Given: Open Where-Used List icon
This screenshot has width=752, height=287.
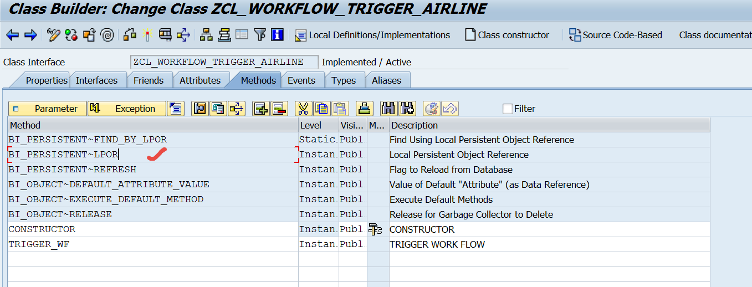Looking at the screenshot, I should click(183, 35).
